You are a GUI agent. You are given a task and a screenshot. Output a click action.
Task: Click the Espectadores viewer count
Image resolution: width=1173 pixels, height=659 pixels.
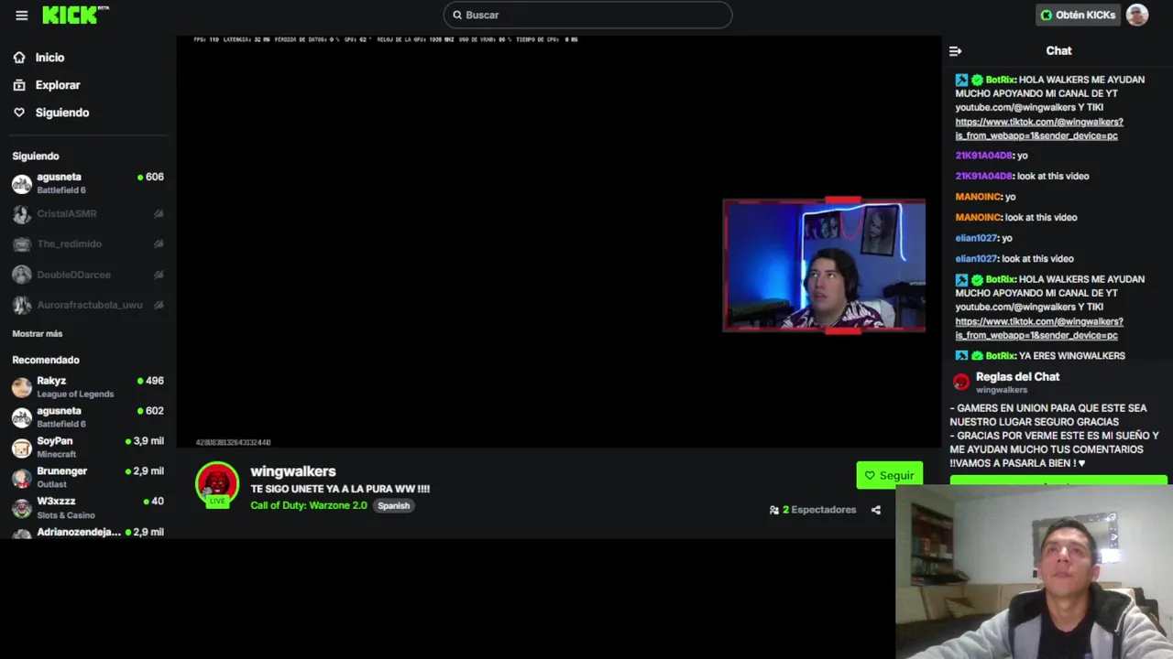point(813,510)
